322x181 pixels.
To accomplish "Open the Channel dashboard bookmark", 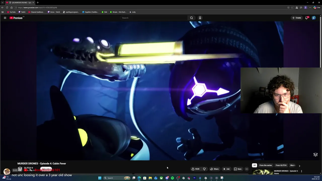I will 36,12.
